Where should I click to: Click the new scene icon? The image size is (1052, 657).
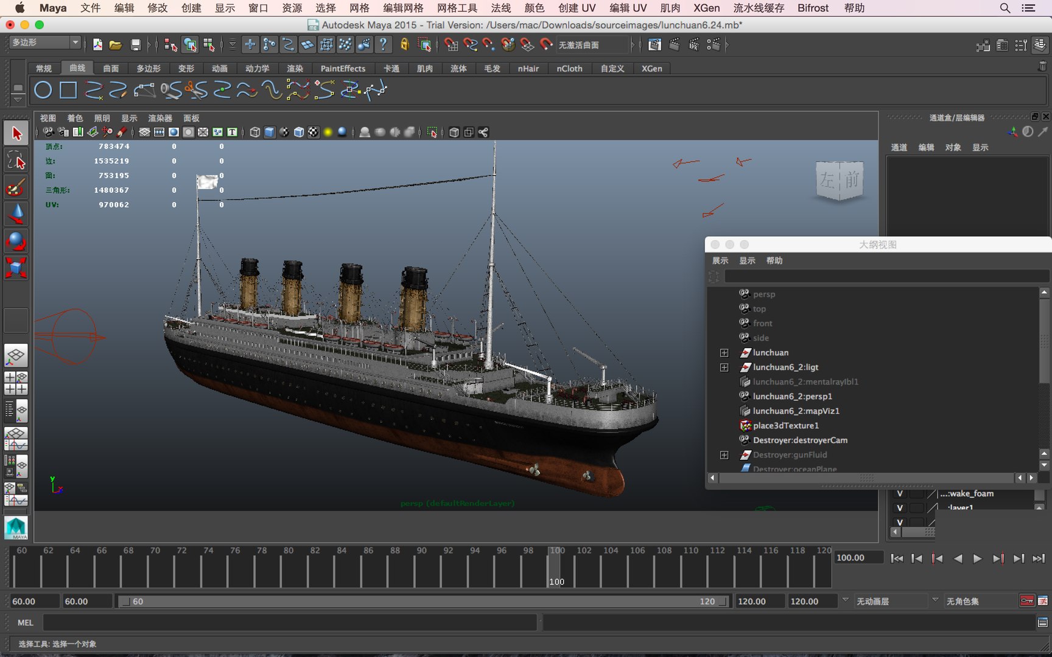coord(97,44)
